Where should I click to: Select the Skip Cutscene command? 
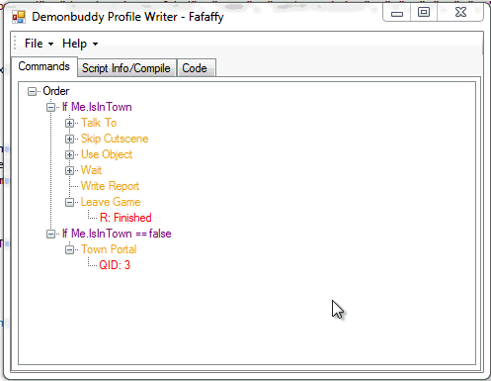click(x=115, y=139)
